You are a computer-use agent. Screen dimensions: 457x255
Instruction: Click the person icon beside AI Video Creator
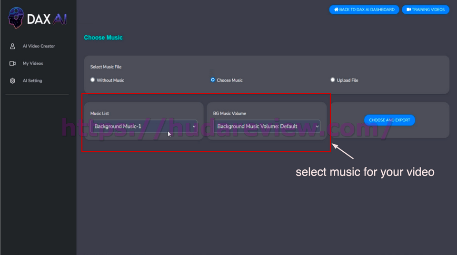(13, 46)
